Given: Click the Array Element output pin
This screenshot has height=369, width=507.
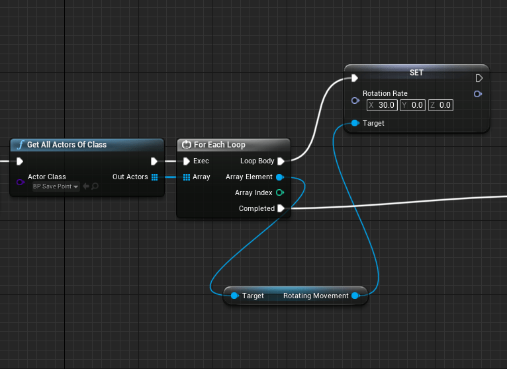Looking at the screenshot, I should (279, 177).
